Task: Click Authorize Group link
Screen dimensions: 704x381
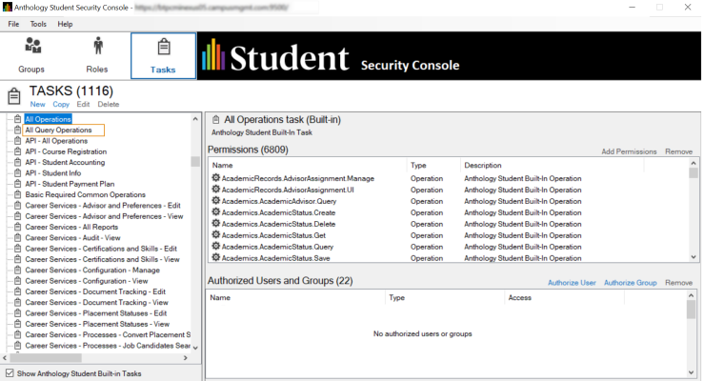Action: pyautogui.click(x=631, y=283)
